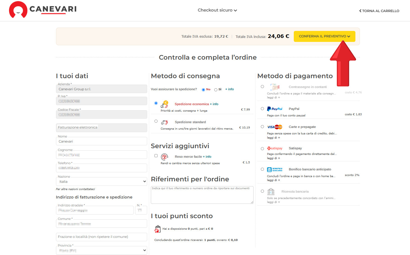Expand leggi di + under Bonifico bancario
410x255 pixels.
click(274, 180)
